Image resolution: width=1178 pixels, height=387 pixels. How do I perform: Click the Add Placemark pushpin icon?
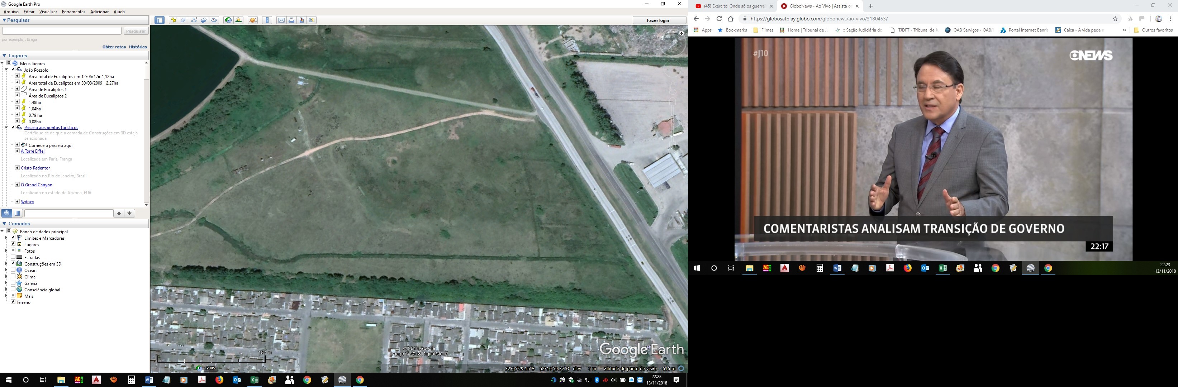coord(174,20)
